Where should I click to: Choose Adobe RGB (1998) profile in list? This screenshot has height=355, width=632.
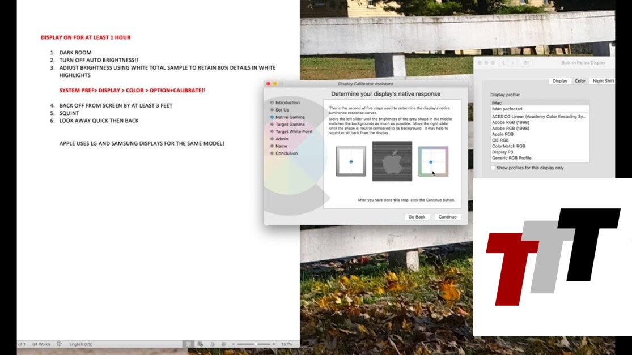(511, 122)
